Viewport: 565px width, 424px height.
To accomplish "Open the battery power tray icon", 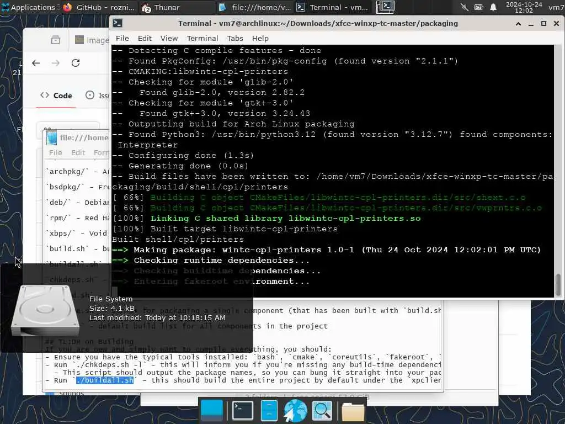I will [478, 7].
